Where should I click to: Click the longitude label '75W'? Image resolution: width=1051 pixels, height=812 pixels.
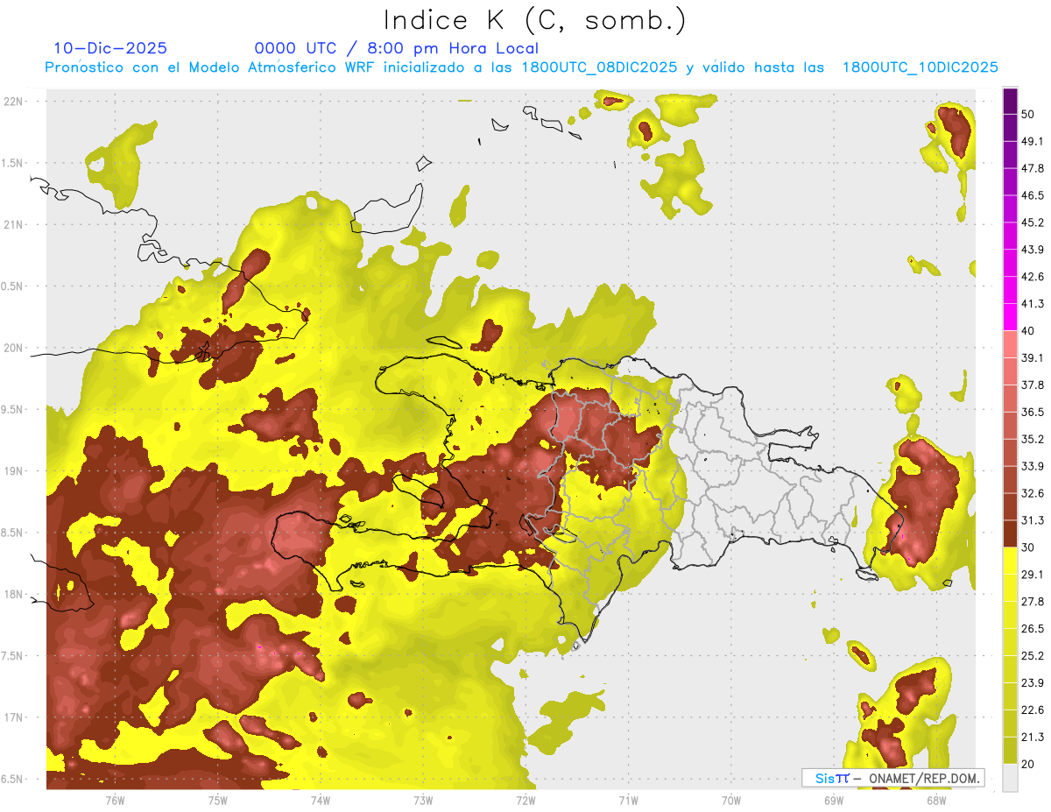pos(218,801)
